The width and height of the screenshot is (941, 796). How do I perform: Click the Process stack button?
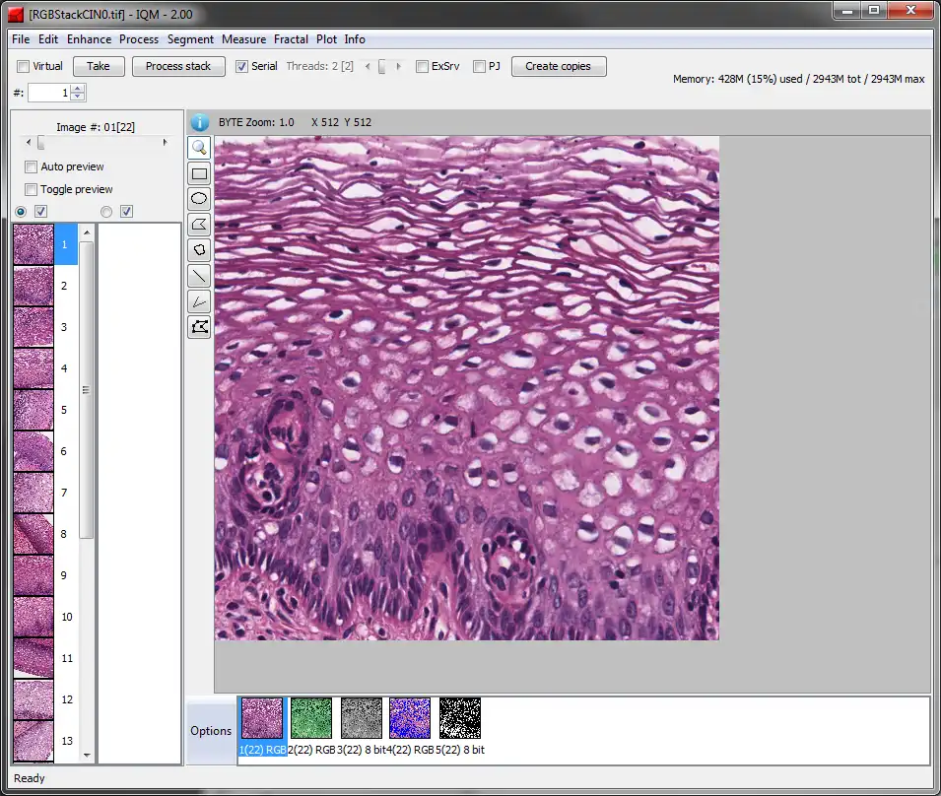178,66
